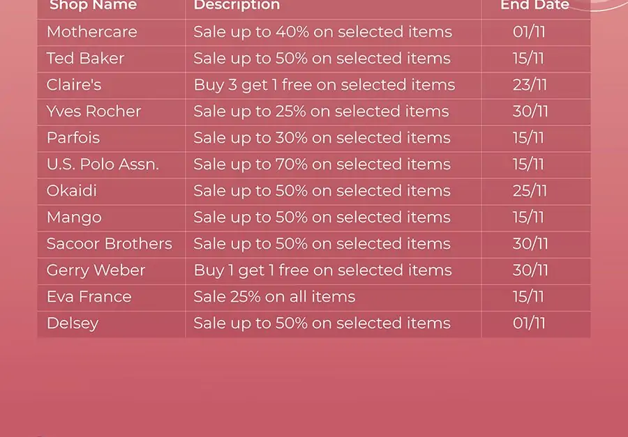Select the Delsey shop name
Screen dimensions: 628x437
73,324
